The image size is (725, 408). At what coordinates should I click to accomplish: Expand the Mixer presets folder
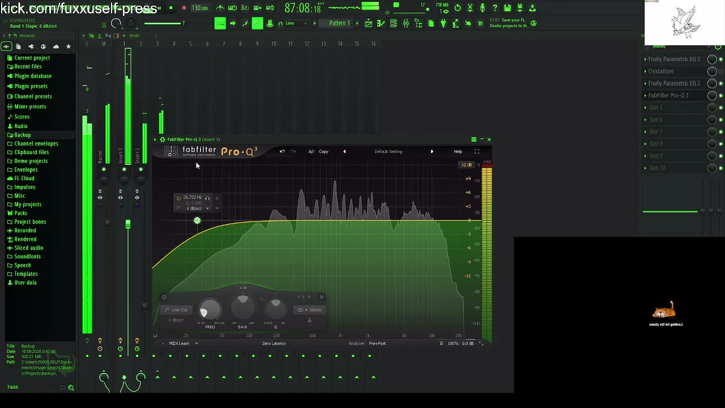pyautogui.click(x=30, y=107)
